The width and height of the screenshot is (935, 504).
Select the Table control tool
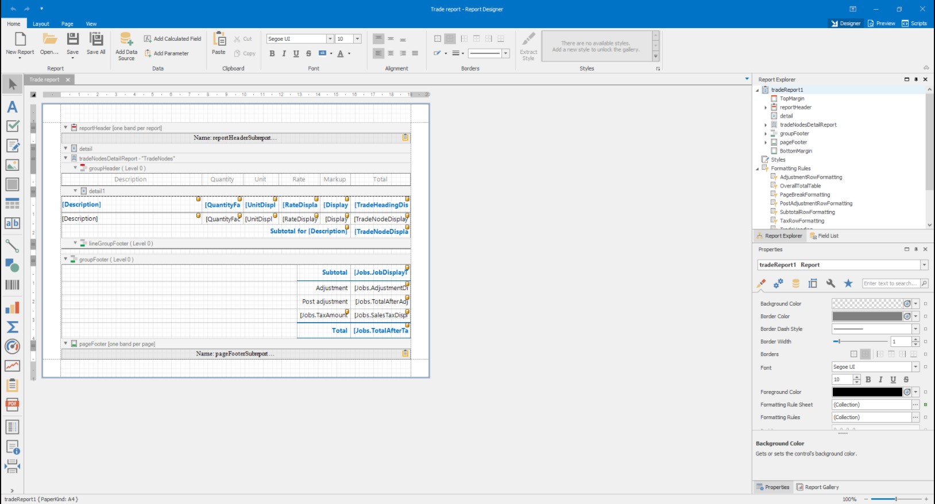12,204
